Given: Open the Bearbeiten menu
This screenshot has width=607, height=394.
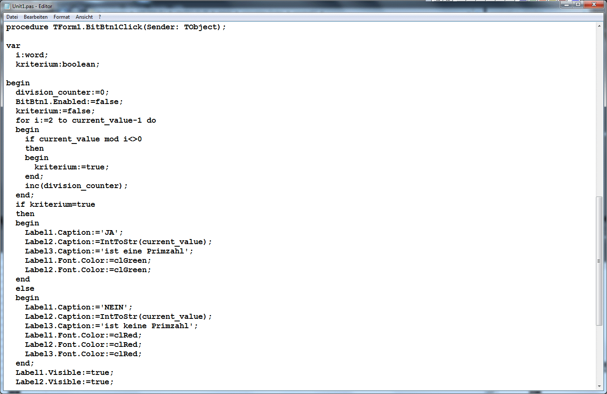Looking at the screenshot, I should 35,17.
